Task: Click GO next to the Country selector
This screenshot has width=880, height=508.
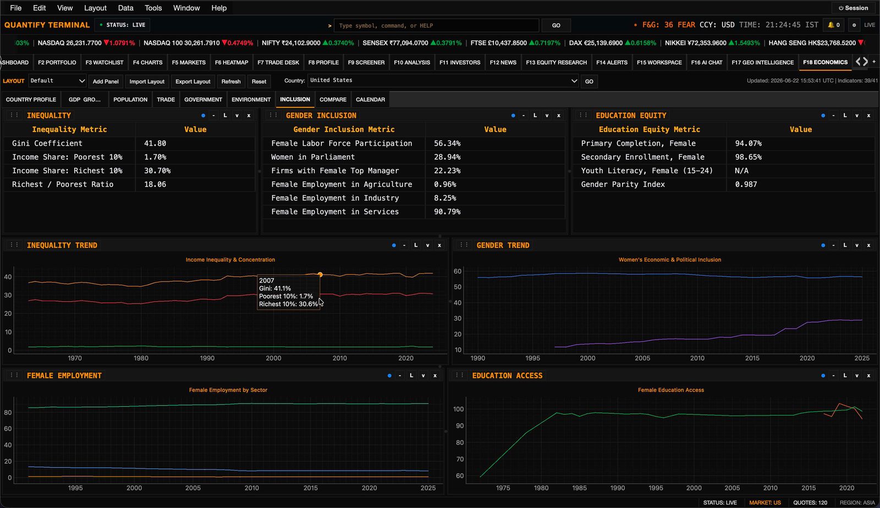Action: tap(589, 81)
